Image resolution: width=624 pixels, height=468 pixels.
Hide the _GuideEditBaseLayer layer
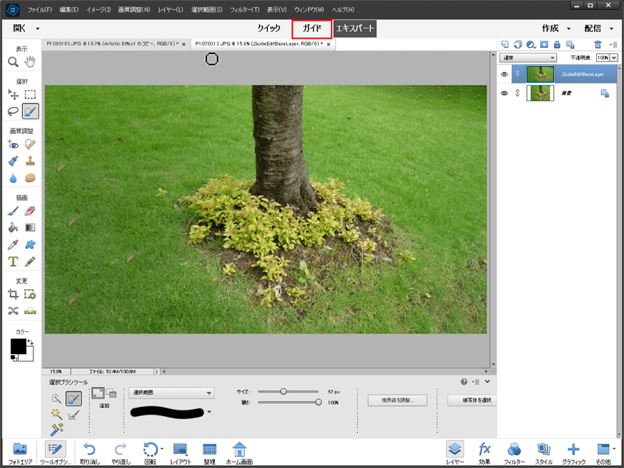click(x=505, y=74)
